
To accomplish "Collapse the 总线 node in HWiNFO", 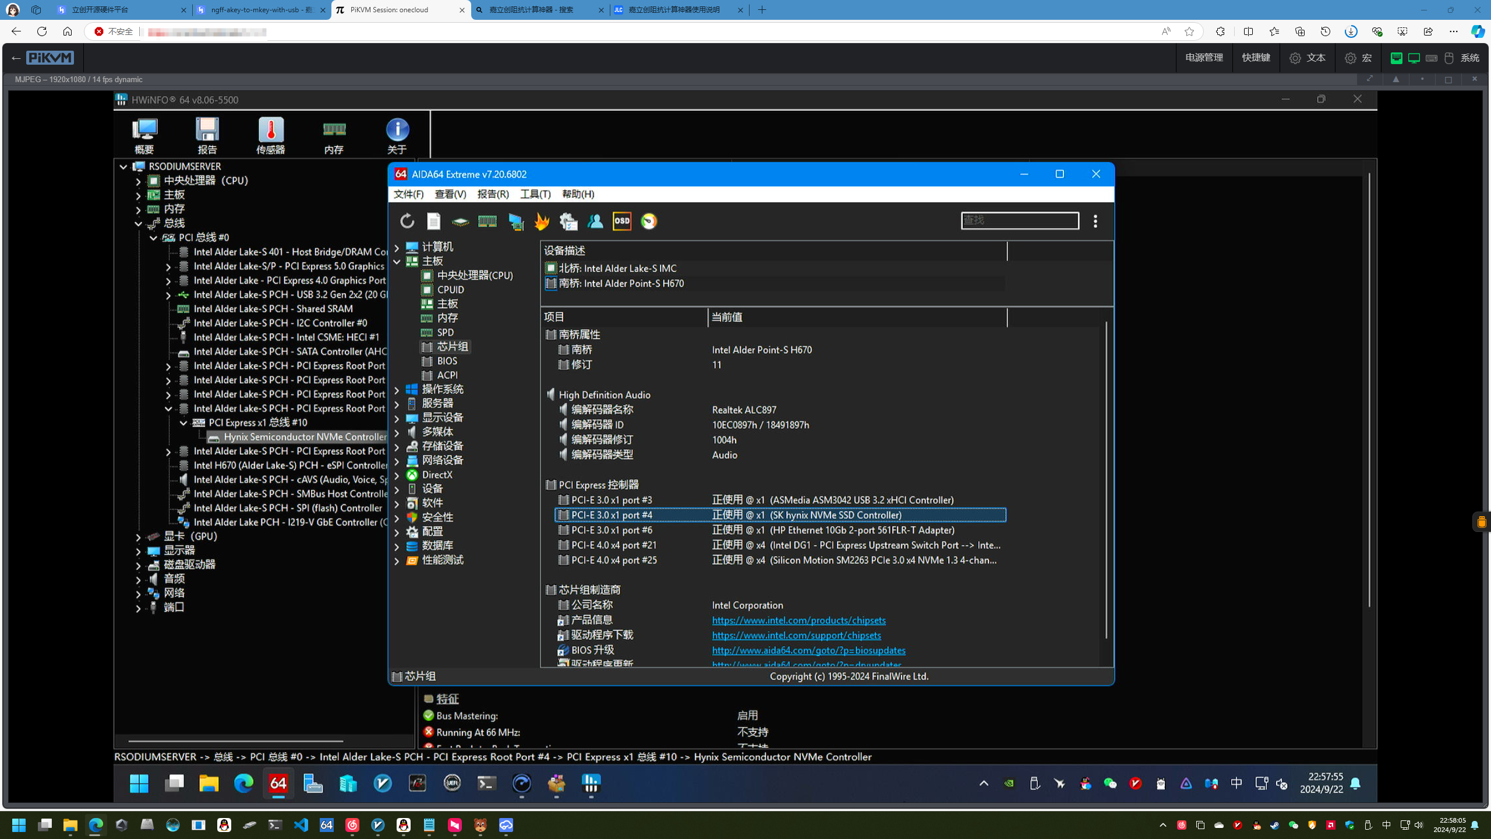I will click(x=138, y=224).
